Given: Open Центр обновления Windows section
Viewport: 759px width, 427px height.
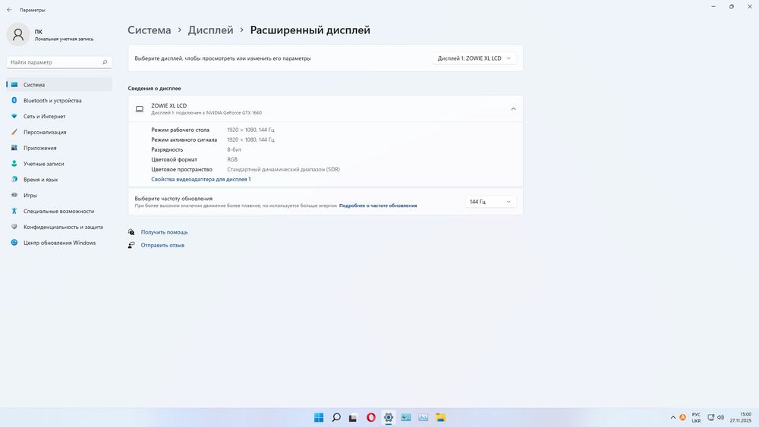Looking at the screenshot, I should click(x=59, y=243).
